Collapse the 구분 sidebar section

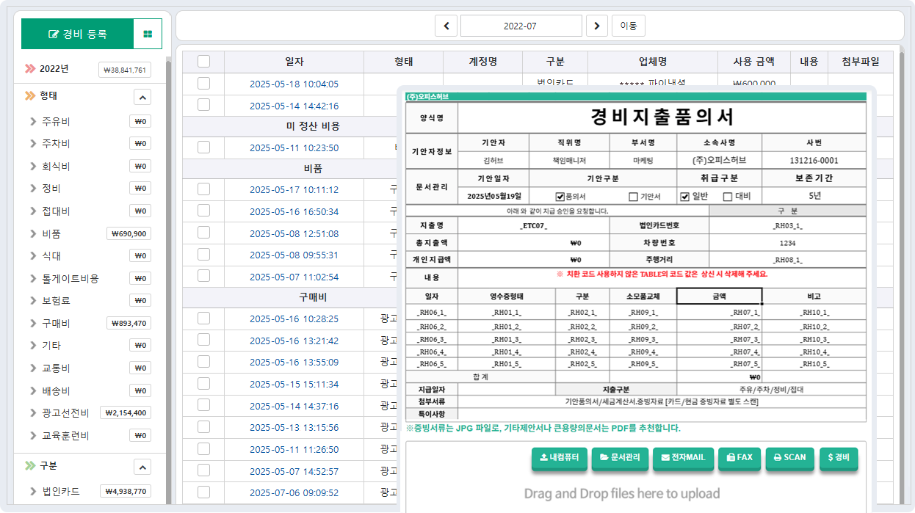coord(142,467)
